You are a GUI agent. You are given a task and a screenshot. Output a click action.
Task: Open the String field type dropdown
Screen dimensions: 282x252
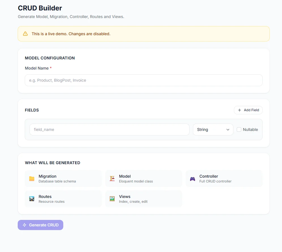[213, 130]
